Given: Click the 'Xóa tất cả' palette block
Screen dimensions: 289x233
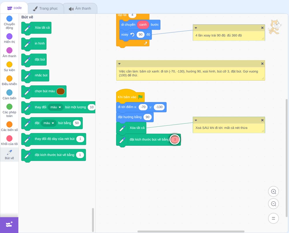Looking at the screenshot, I should [x=36, y=28].
